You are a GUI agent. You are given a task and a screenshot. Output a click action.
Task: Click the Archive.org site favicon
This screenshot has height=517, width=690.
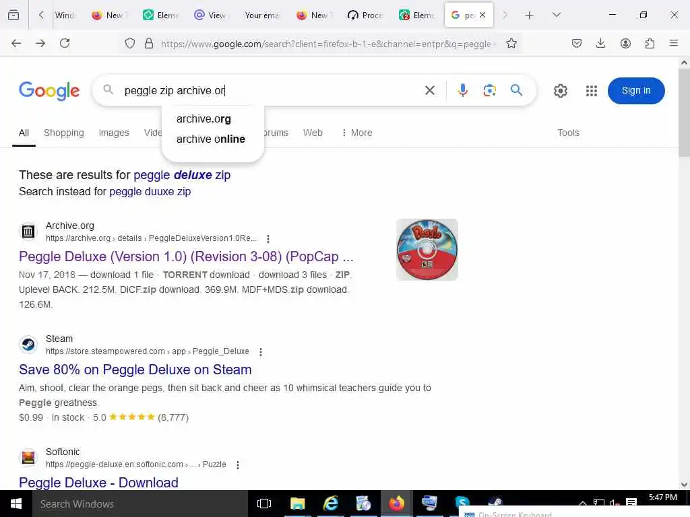(28, 232)
